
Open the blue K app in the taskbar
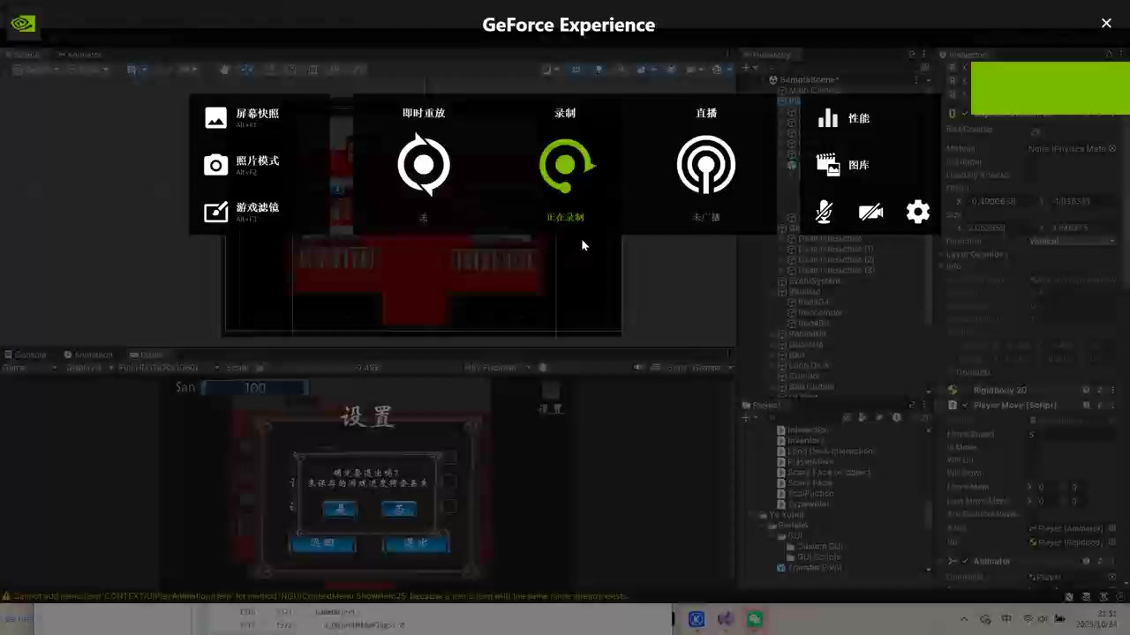click(x=696, y=619)
